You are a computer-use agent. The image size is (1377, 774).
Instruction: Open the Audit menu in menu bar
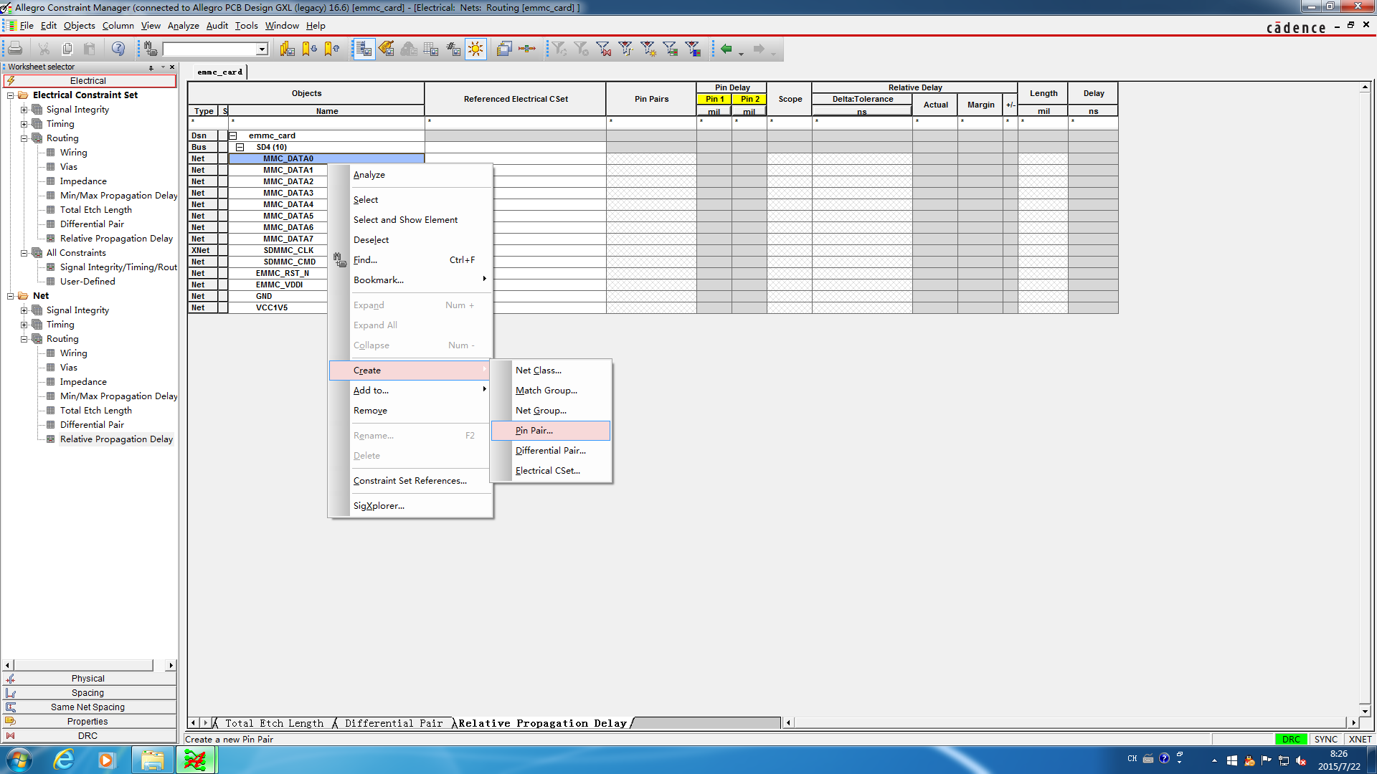pyautogui.click(x=217, y=25)
